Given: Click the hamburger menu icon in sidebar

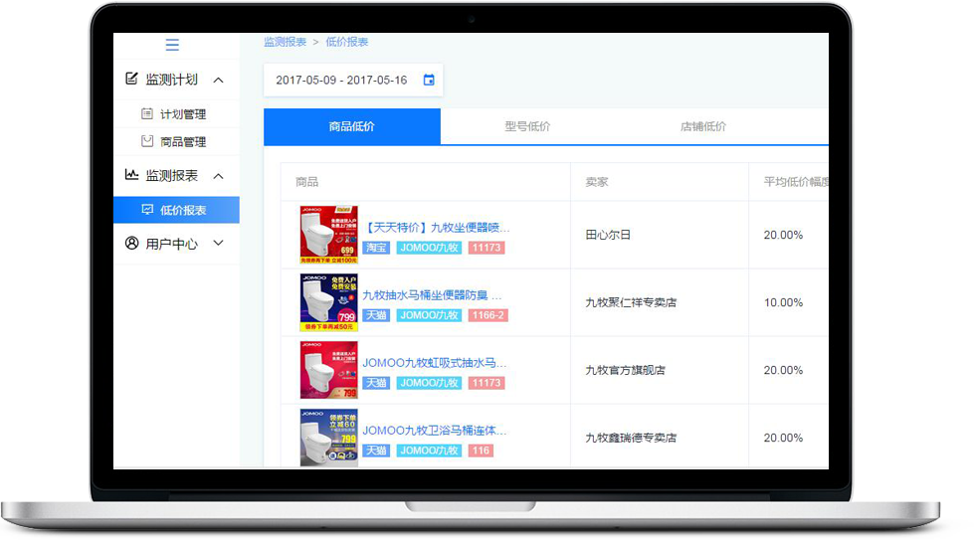Looking at the screenshot, I should coord(172,45).
